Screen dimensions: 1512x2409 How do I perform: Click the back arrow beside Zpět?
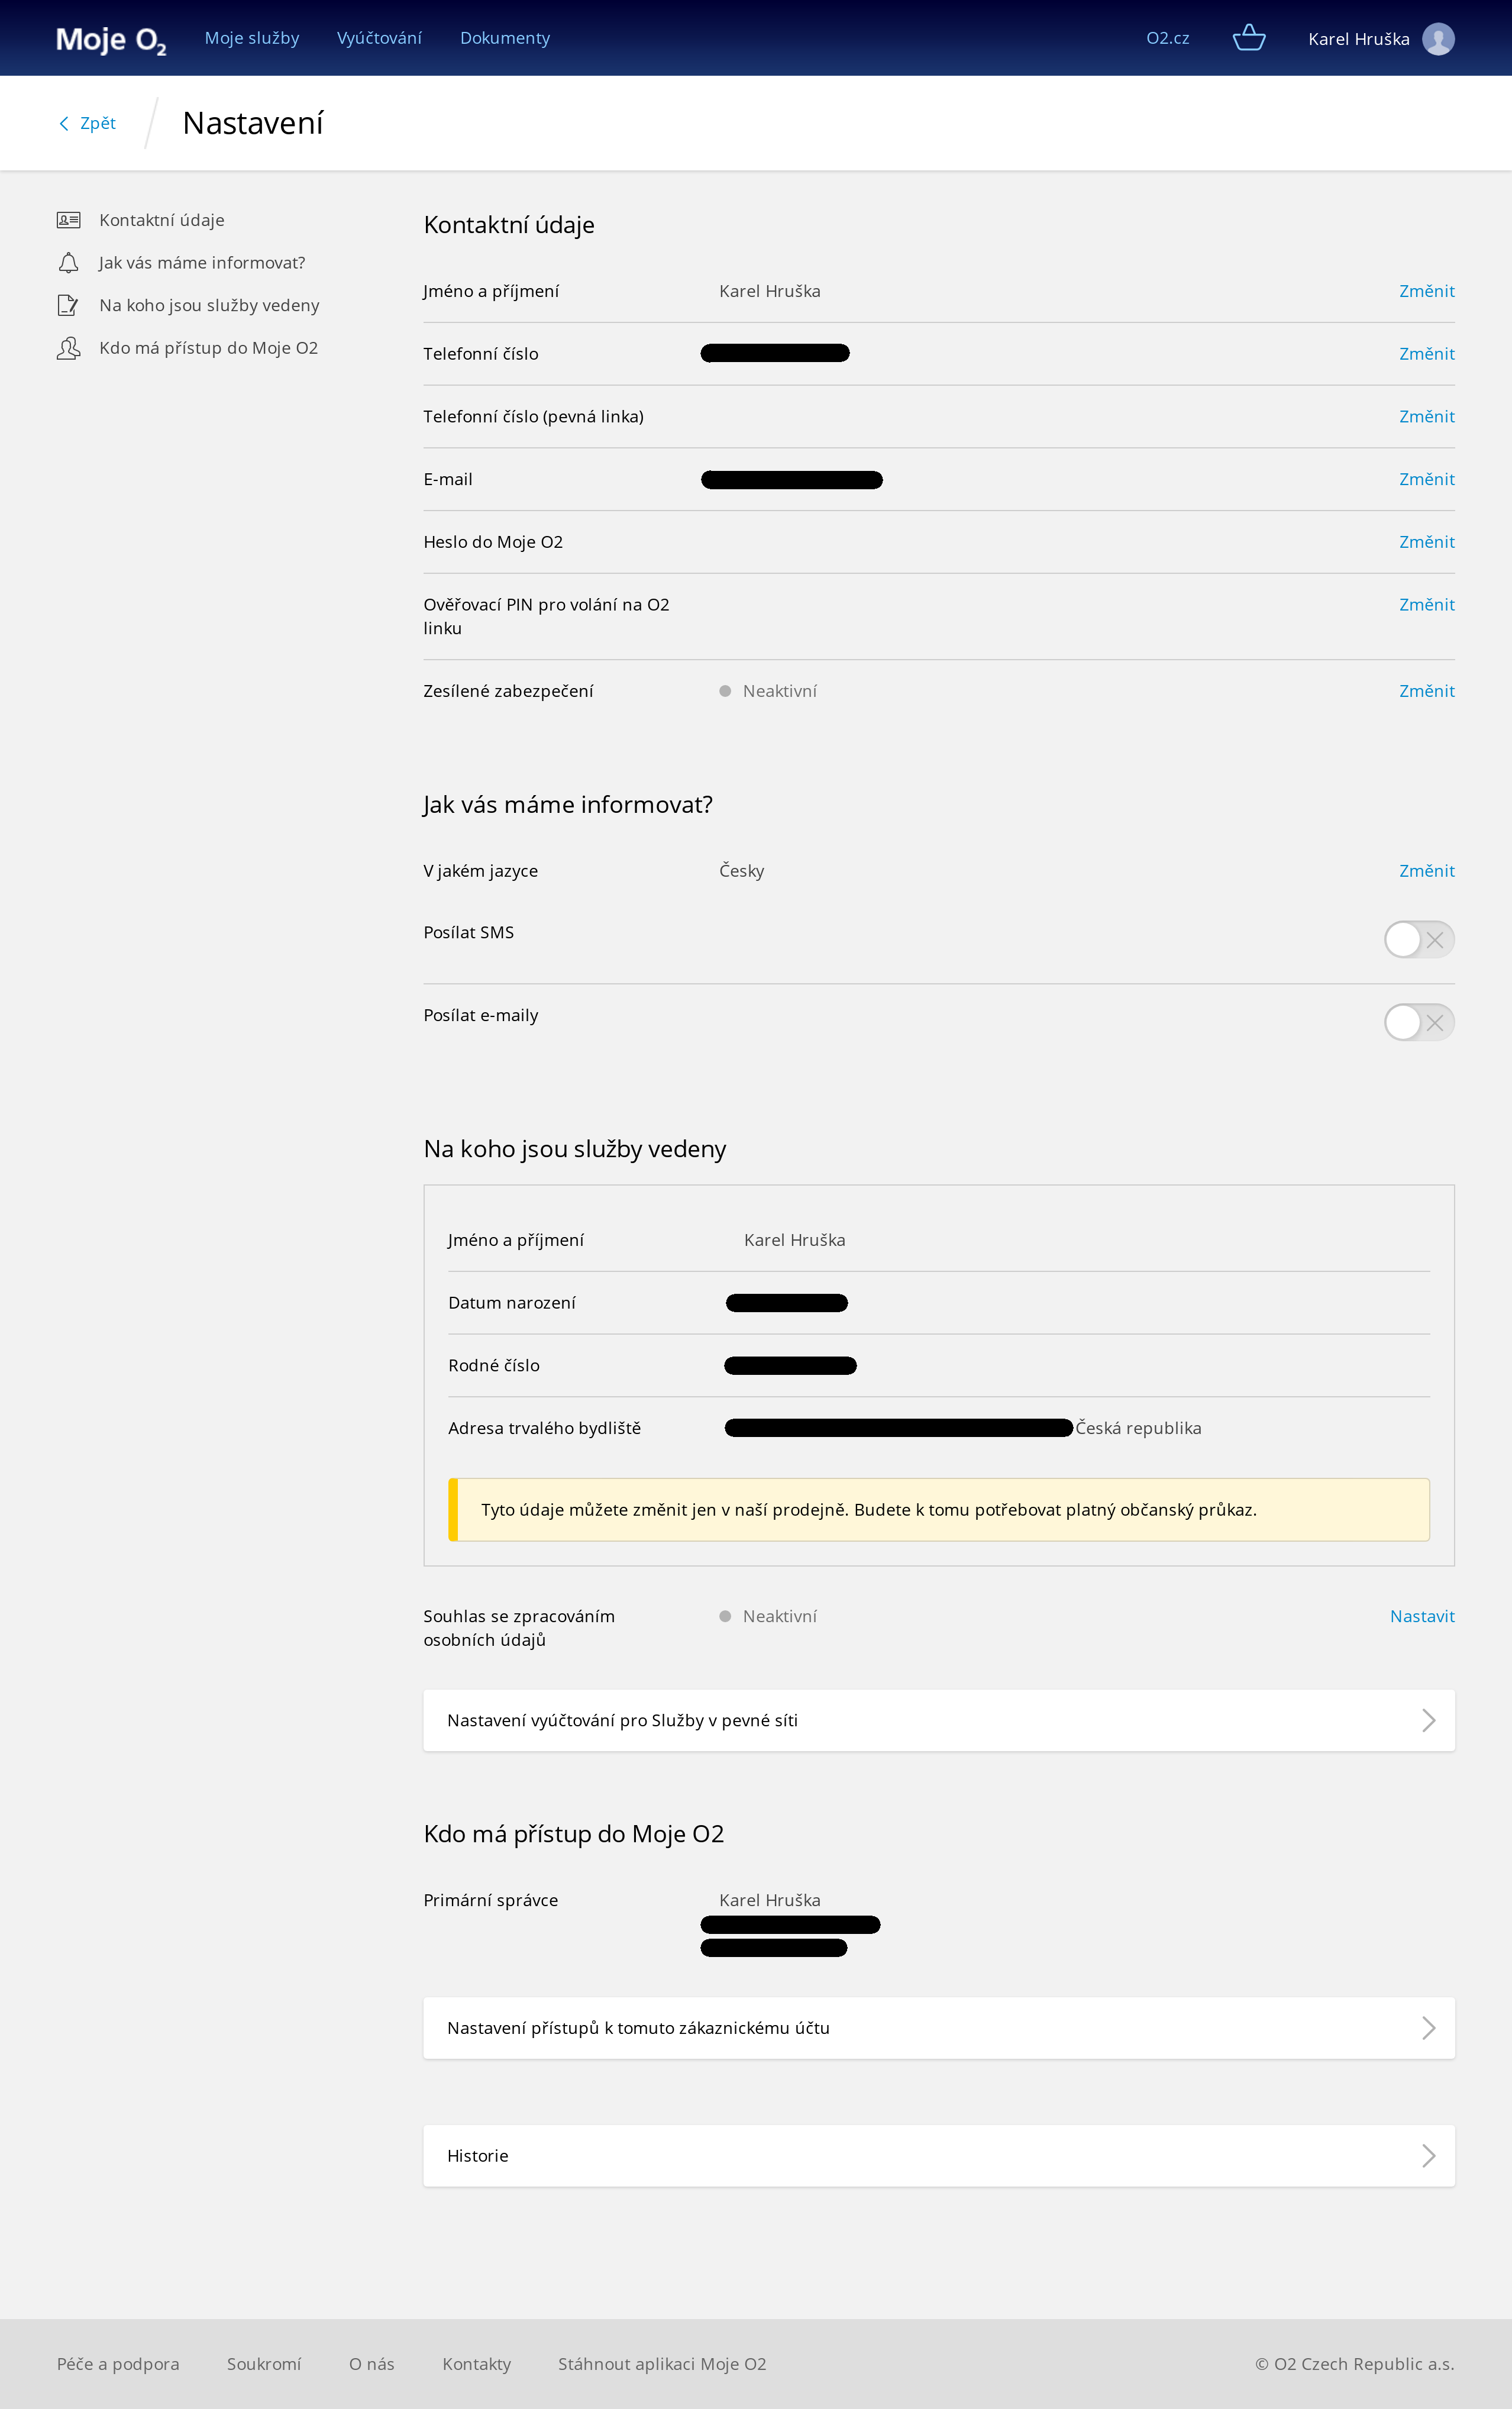64,123
